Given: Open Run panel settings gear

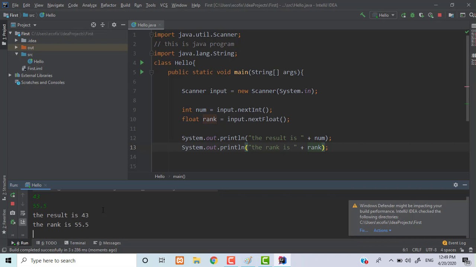Looking at the screenshot, I should point(456,185).
